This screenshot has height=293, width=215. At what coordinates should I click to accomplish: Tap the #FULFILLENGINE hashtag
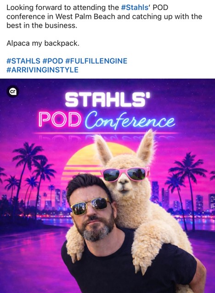(96, 61)
